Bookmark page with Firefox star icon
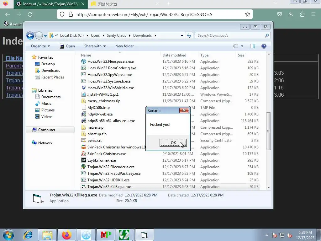 [248, 14]
